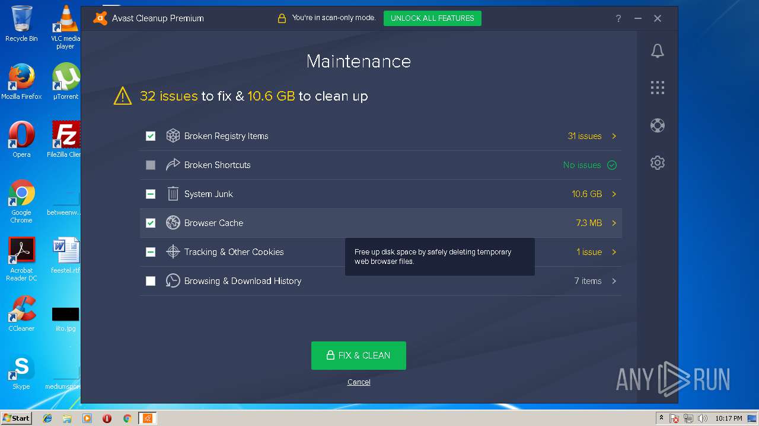
Task: Open Acrobat Reader DC desktop shortcut
Action: pyautogui.click(x=21, y=259)
